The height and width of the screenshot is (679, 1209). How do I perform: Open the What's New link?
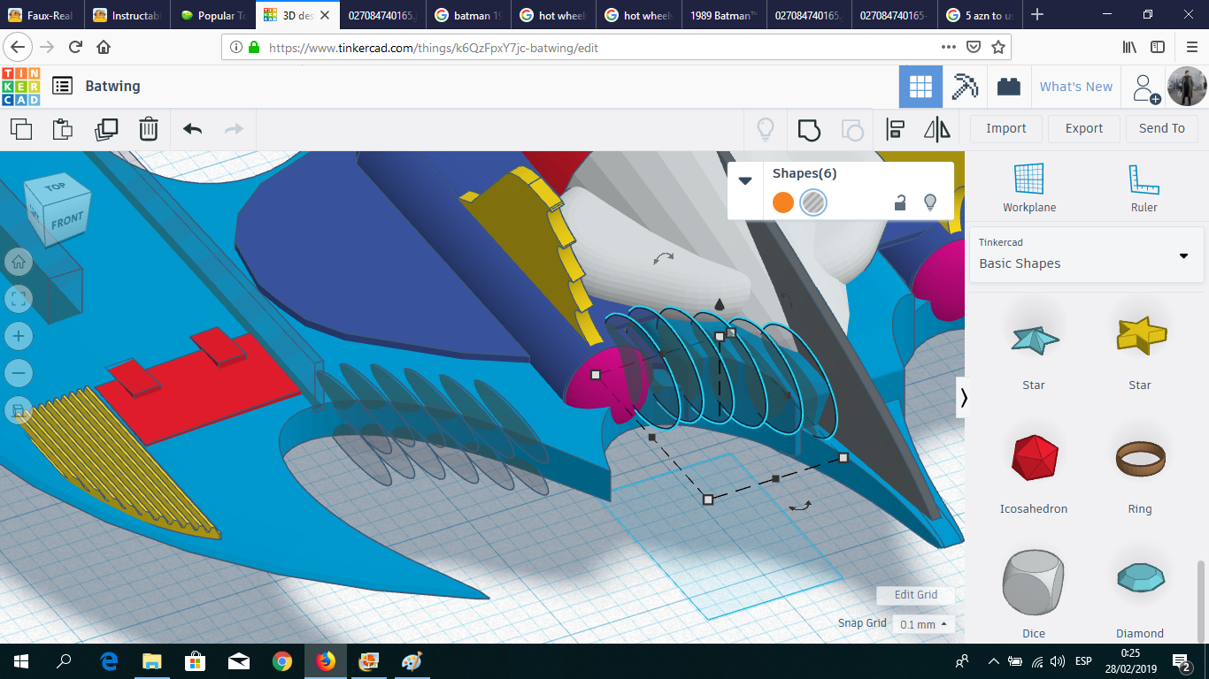(1076, 87)
